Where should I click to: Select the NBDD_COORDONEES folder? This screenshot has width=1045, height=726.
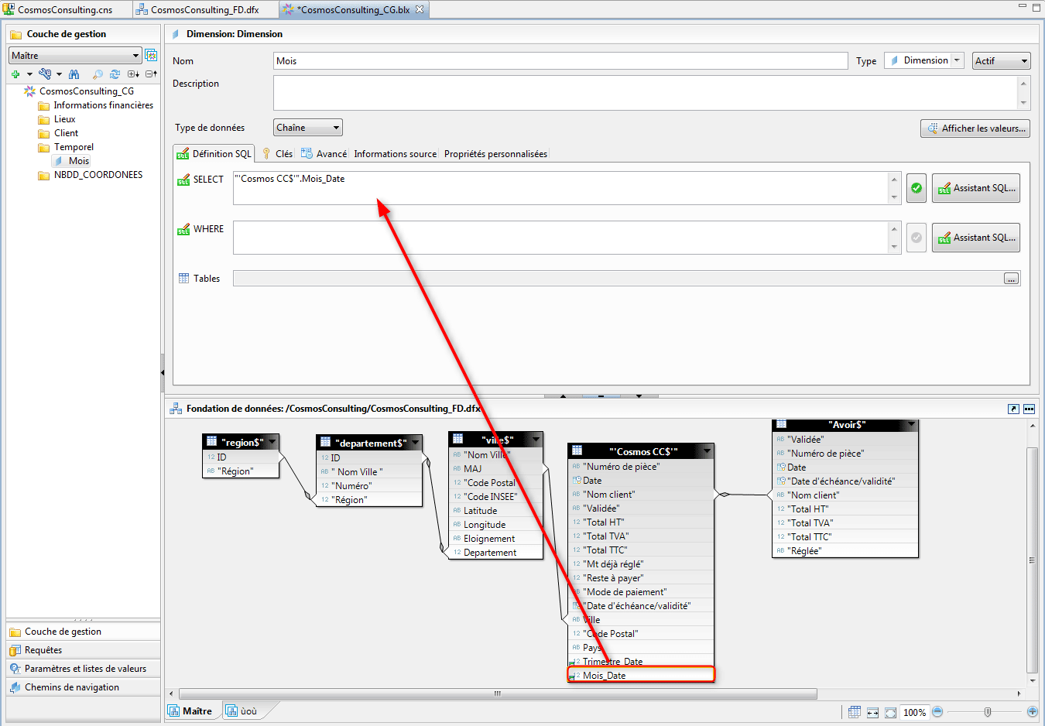point(91,175)
